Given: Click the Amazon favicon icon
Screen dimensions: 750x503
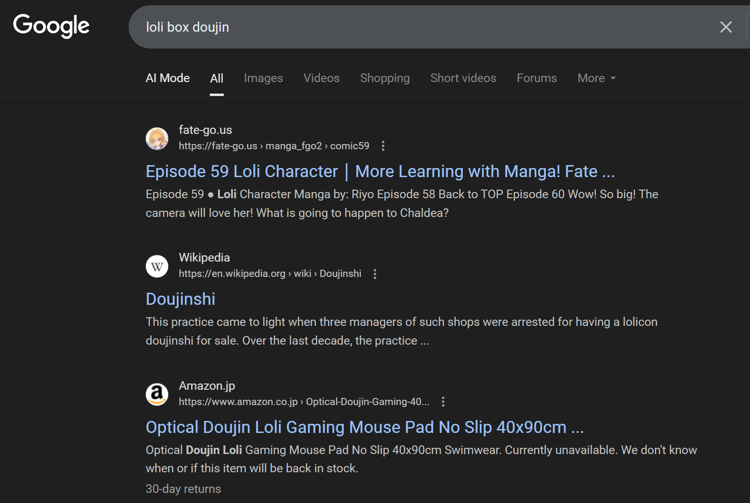Looking at the screenshot, I should click(x=157, y=395).
